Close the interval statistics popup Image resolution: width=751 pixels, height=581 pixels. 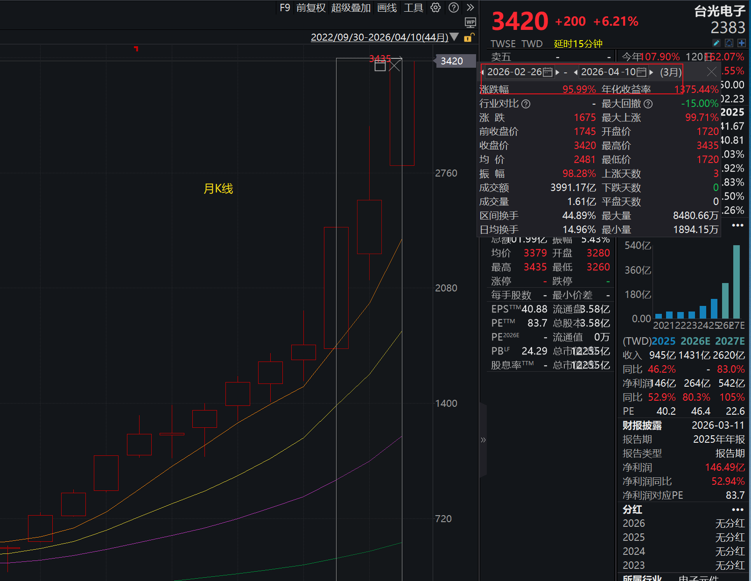[x=711, y=72]
